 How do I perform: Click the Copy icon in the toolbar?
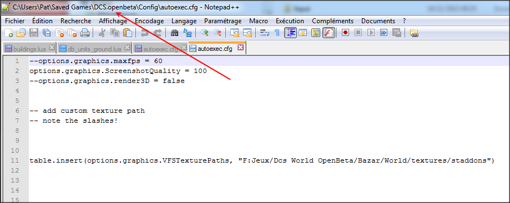tap(115, 33)
